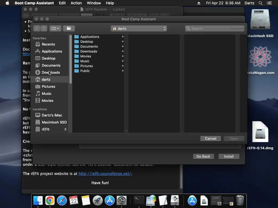The image size is (278, 208).
Task: Select the rEFIt volume in the sidebar
Action: point(45,129)
